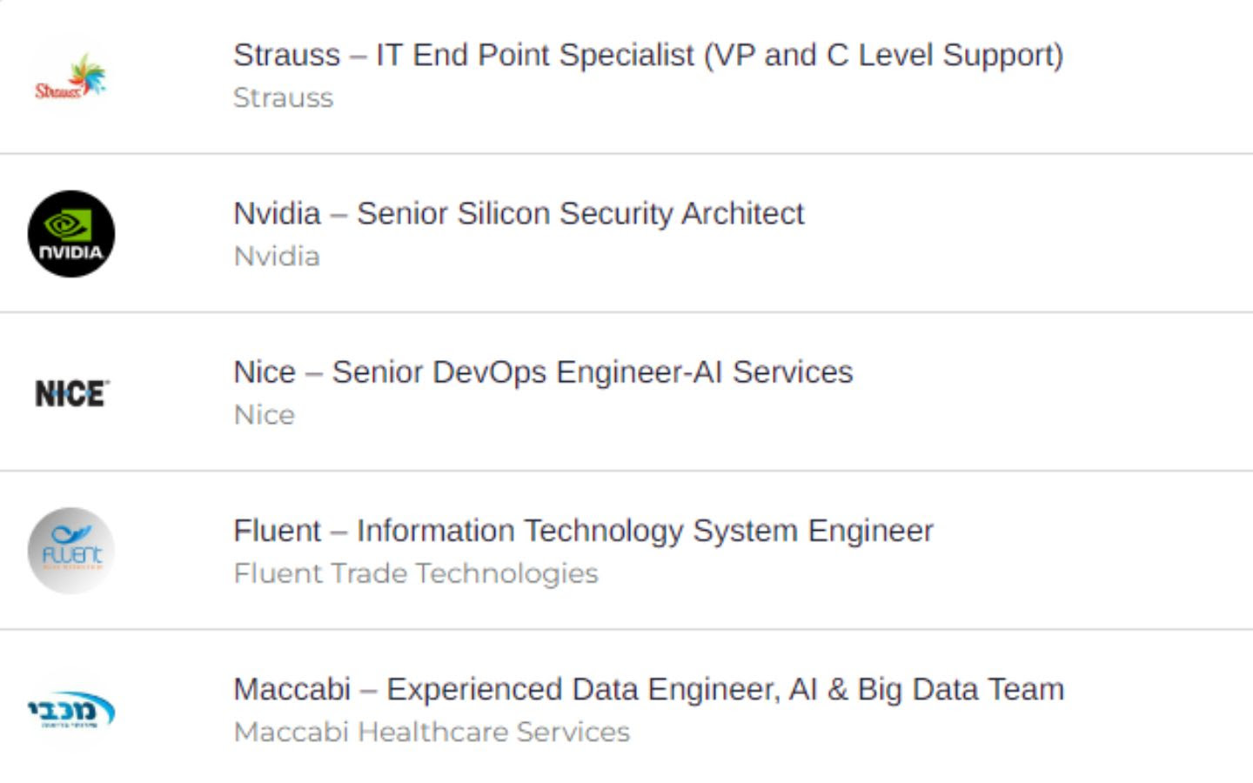
Task: Open the Nice Senior DevOps Engineer-AI Services job
Action: coord(543,372)
